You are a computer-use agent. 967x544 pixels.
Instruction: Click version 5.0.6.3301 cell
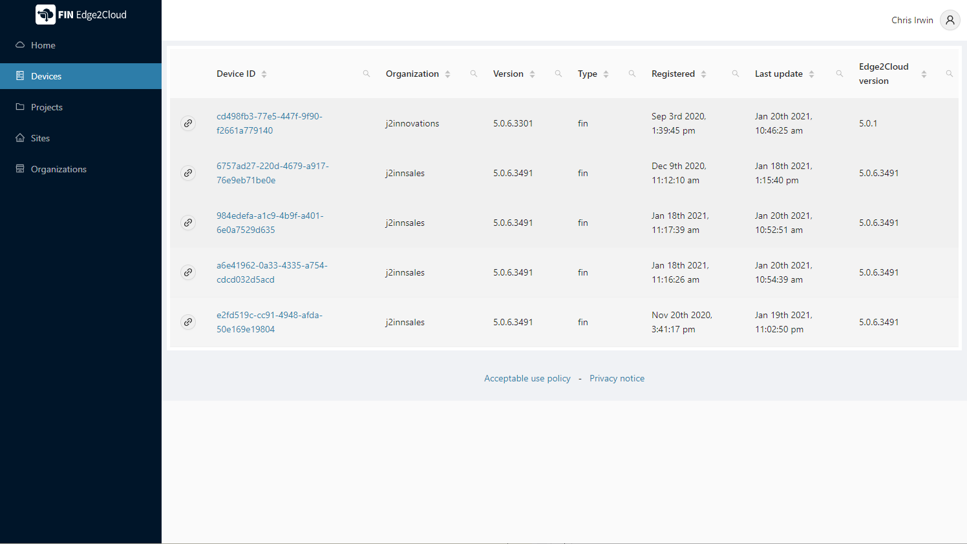tap(513, 123)
